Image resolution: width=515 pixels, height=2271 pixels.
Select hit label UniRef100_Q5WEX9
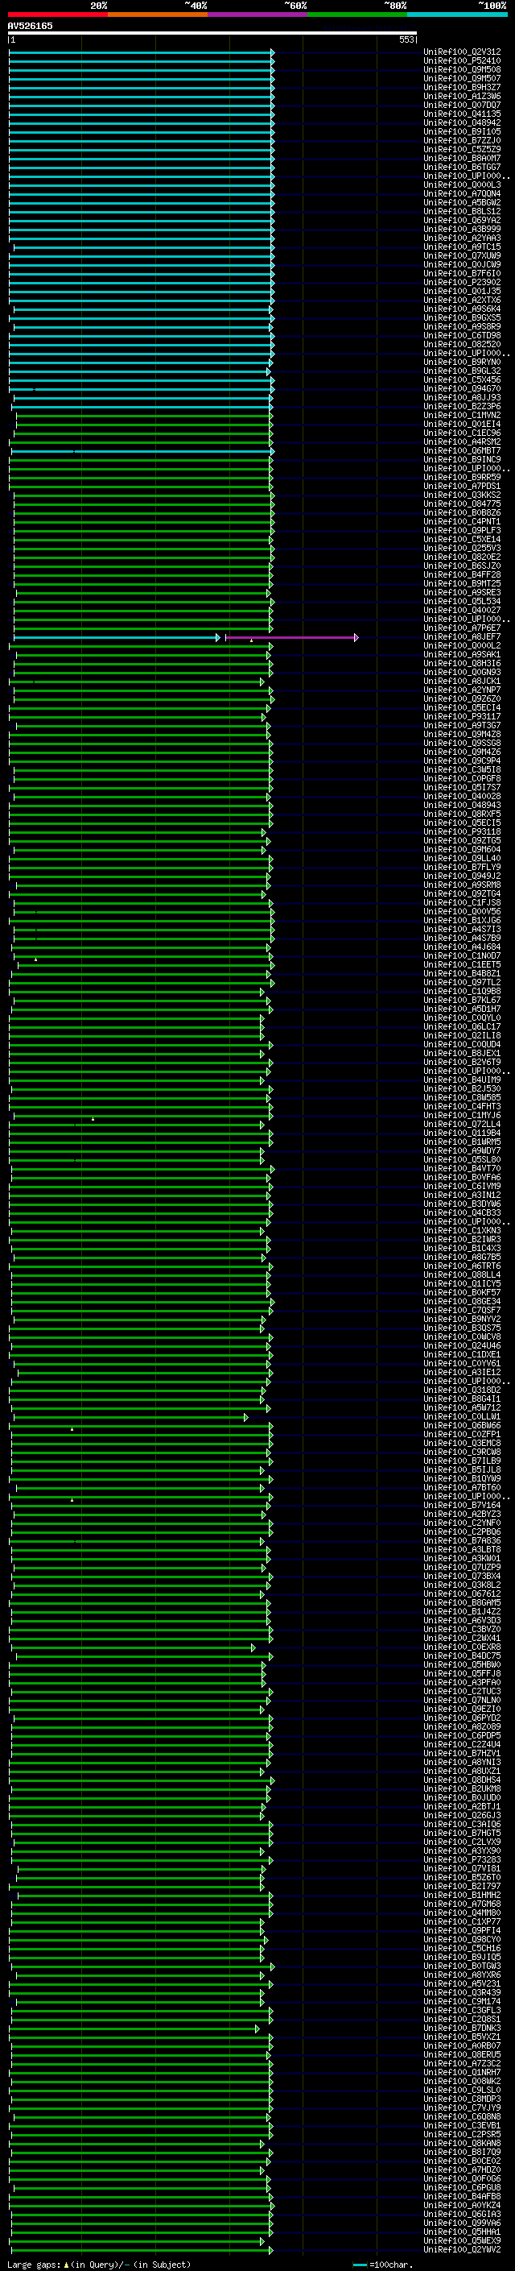[x=462, y=2240]
